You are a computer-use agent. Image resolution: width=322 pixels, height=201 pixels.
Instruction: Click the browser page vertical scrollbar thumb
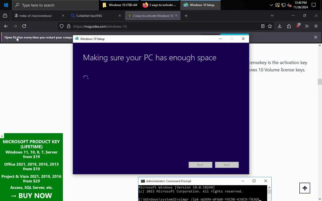320,82
